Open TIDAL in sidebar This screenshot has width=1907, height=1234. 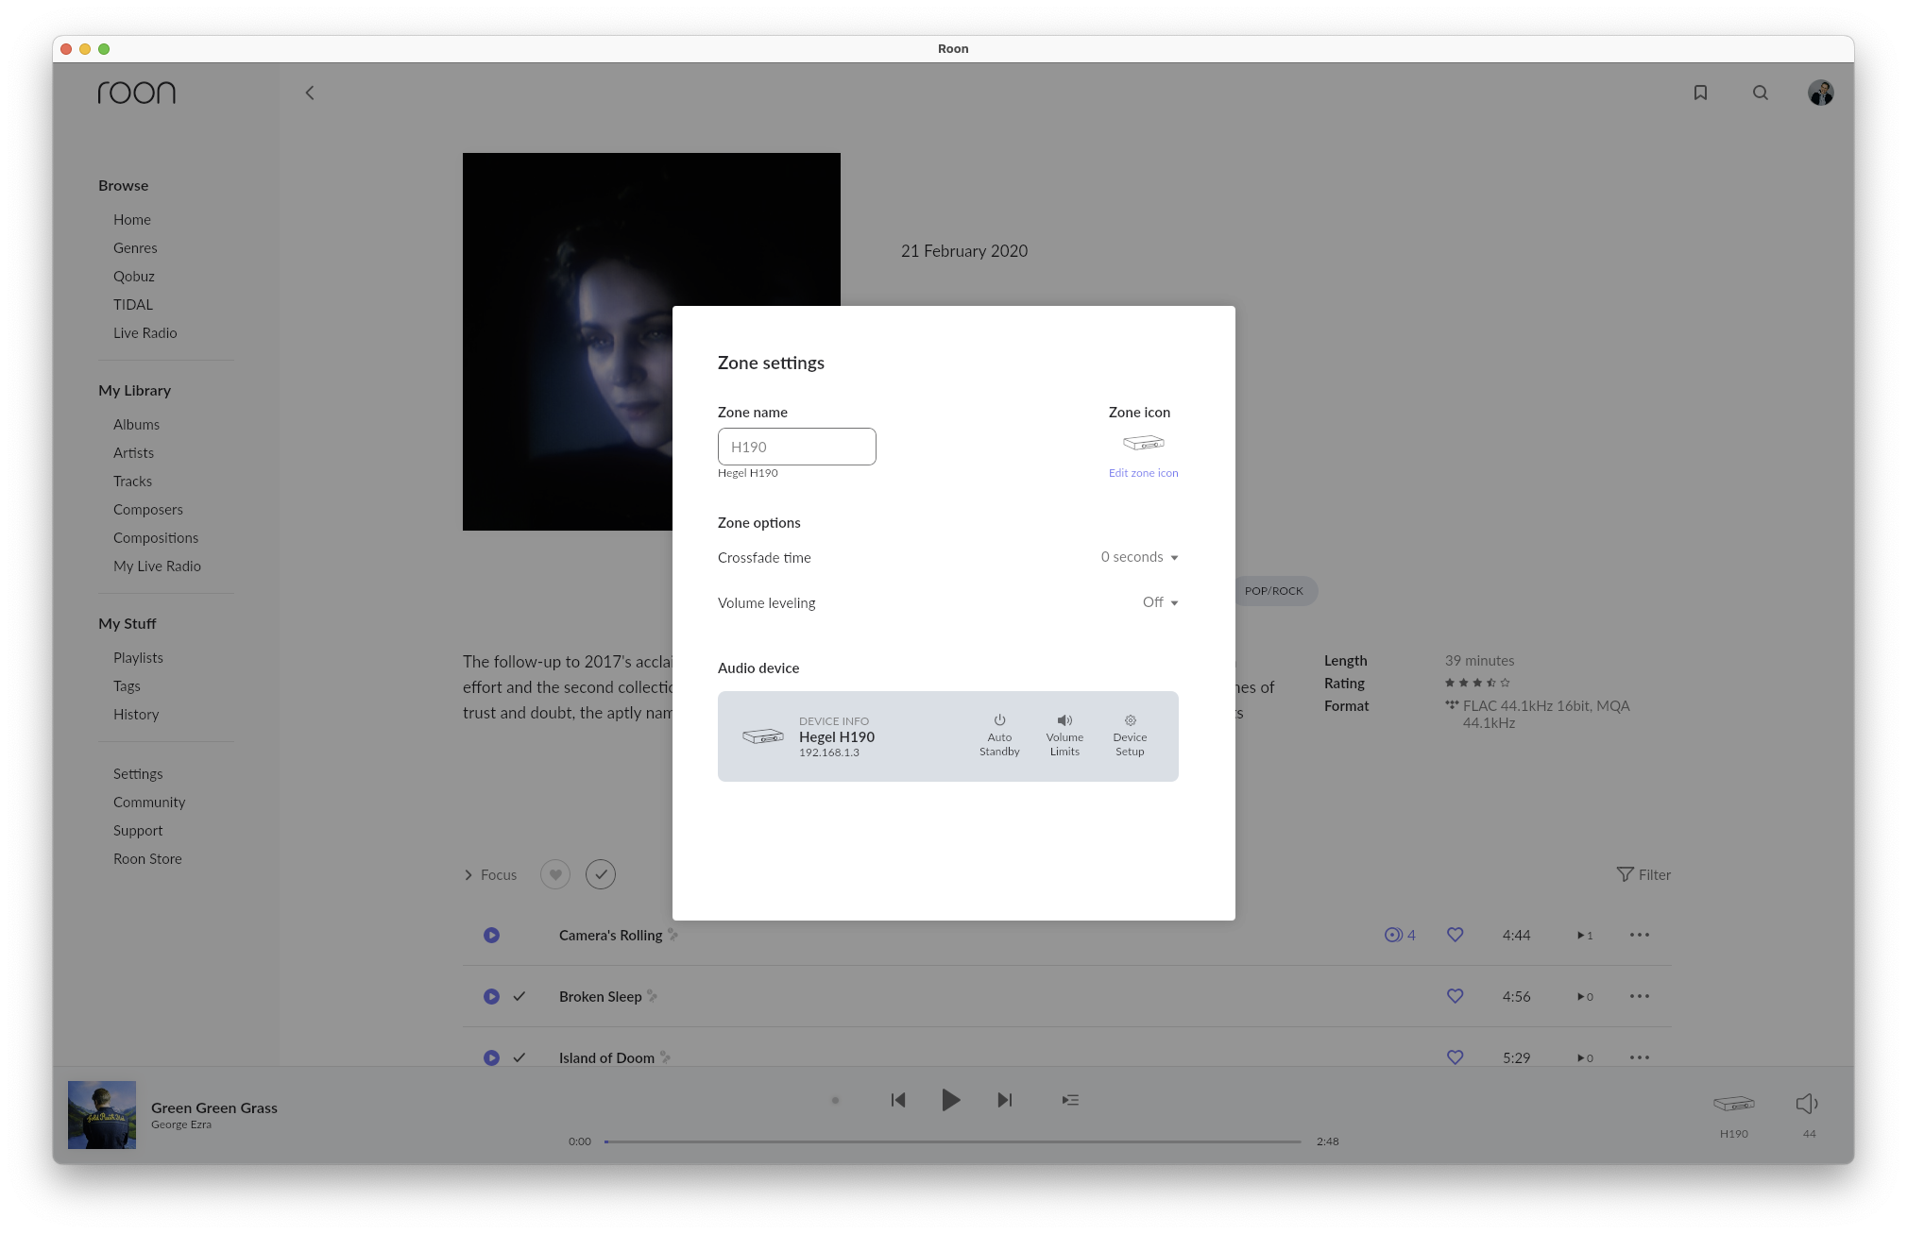133,304
